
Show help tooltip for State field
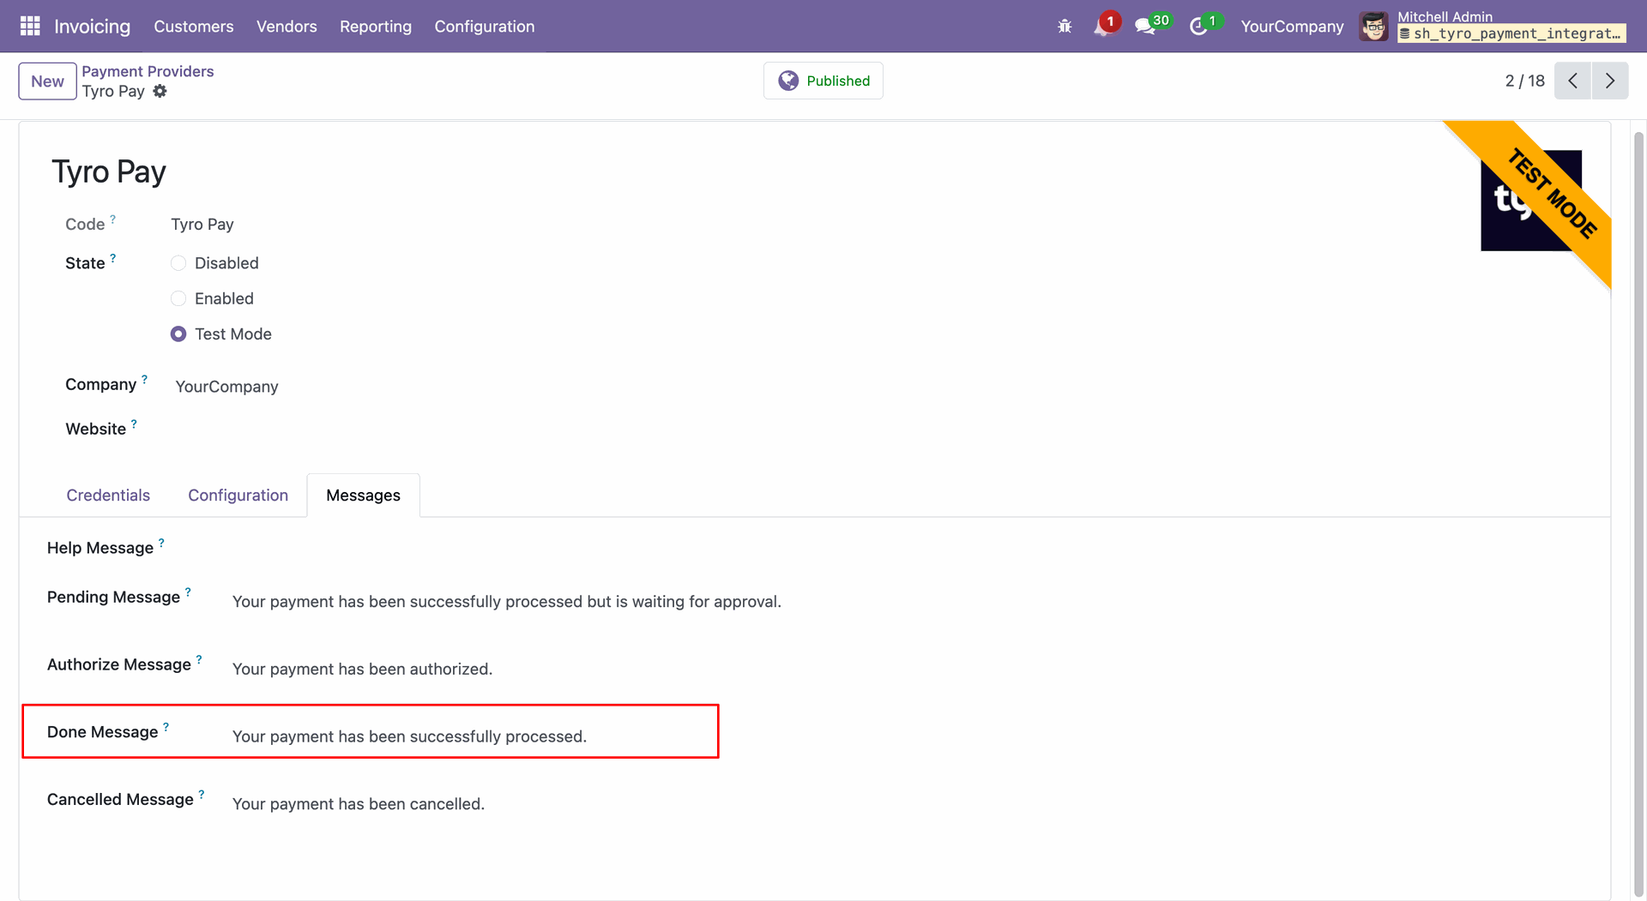point(112,258)
